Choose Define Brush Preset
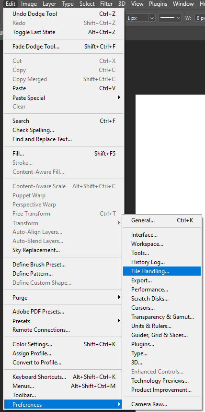The height and width of the screenshot is (412, 205). (64, 264)
